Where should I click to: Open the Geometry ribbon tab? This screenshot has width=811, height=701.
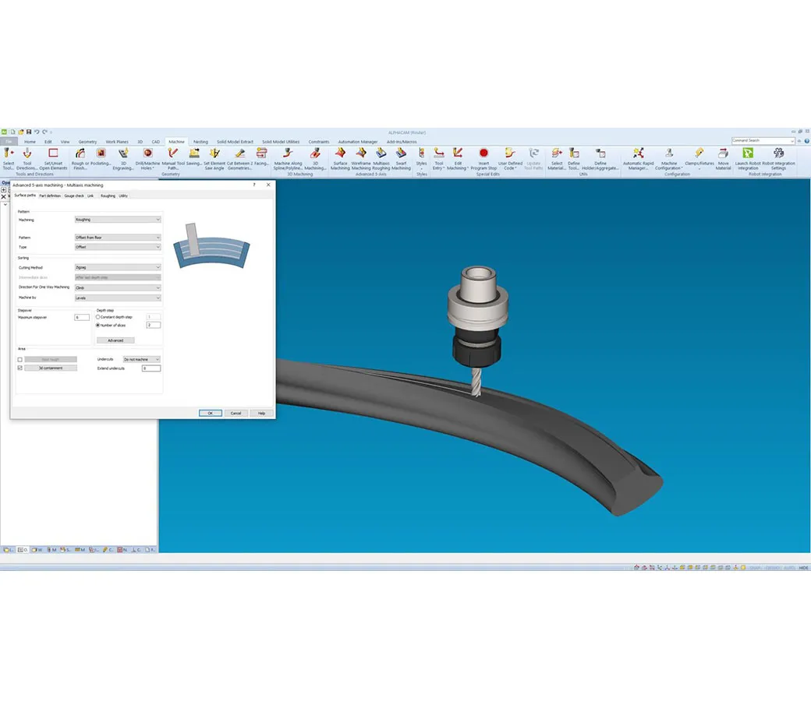pyautogui.click(x=87, y=142)
